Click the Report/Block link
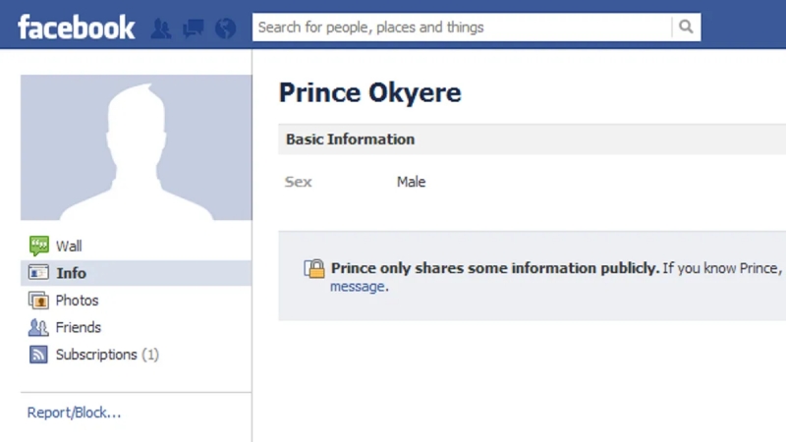 click(75, 413)
